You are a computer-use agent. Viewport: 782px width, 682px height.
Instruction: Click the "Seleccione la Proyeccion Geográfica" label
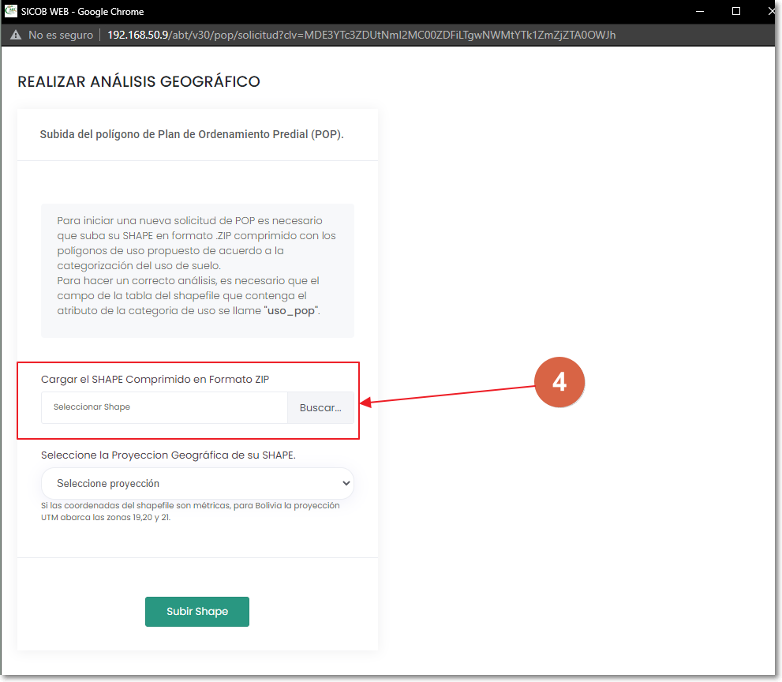pyautogui.click(x=168, y=455)
